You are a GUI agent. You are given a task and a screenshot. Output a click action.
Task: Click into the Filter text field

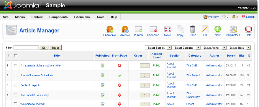pos(26,48)
